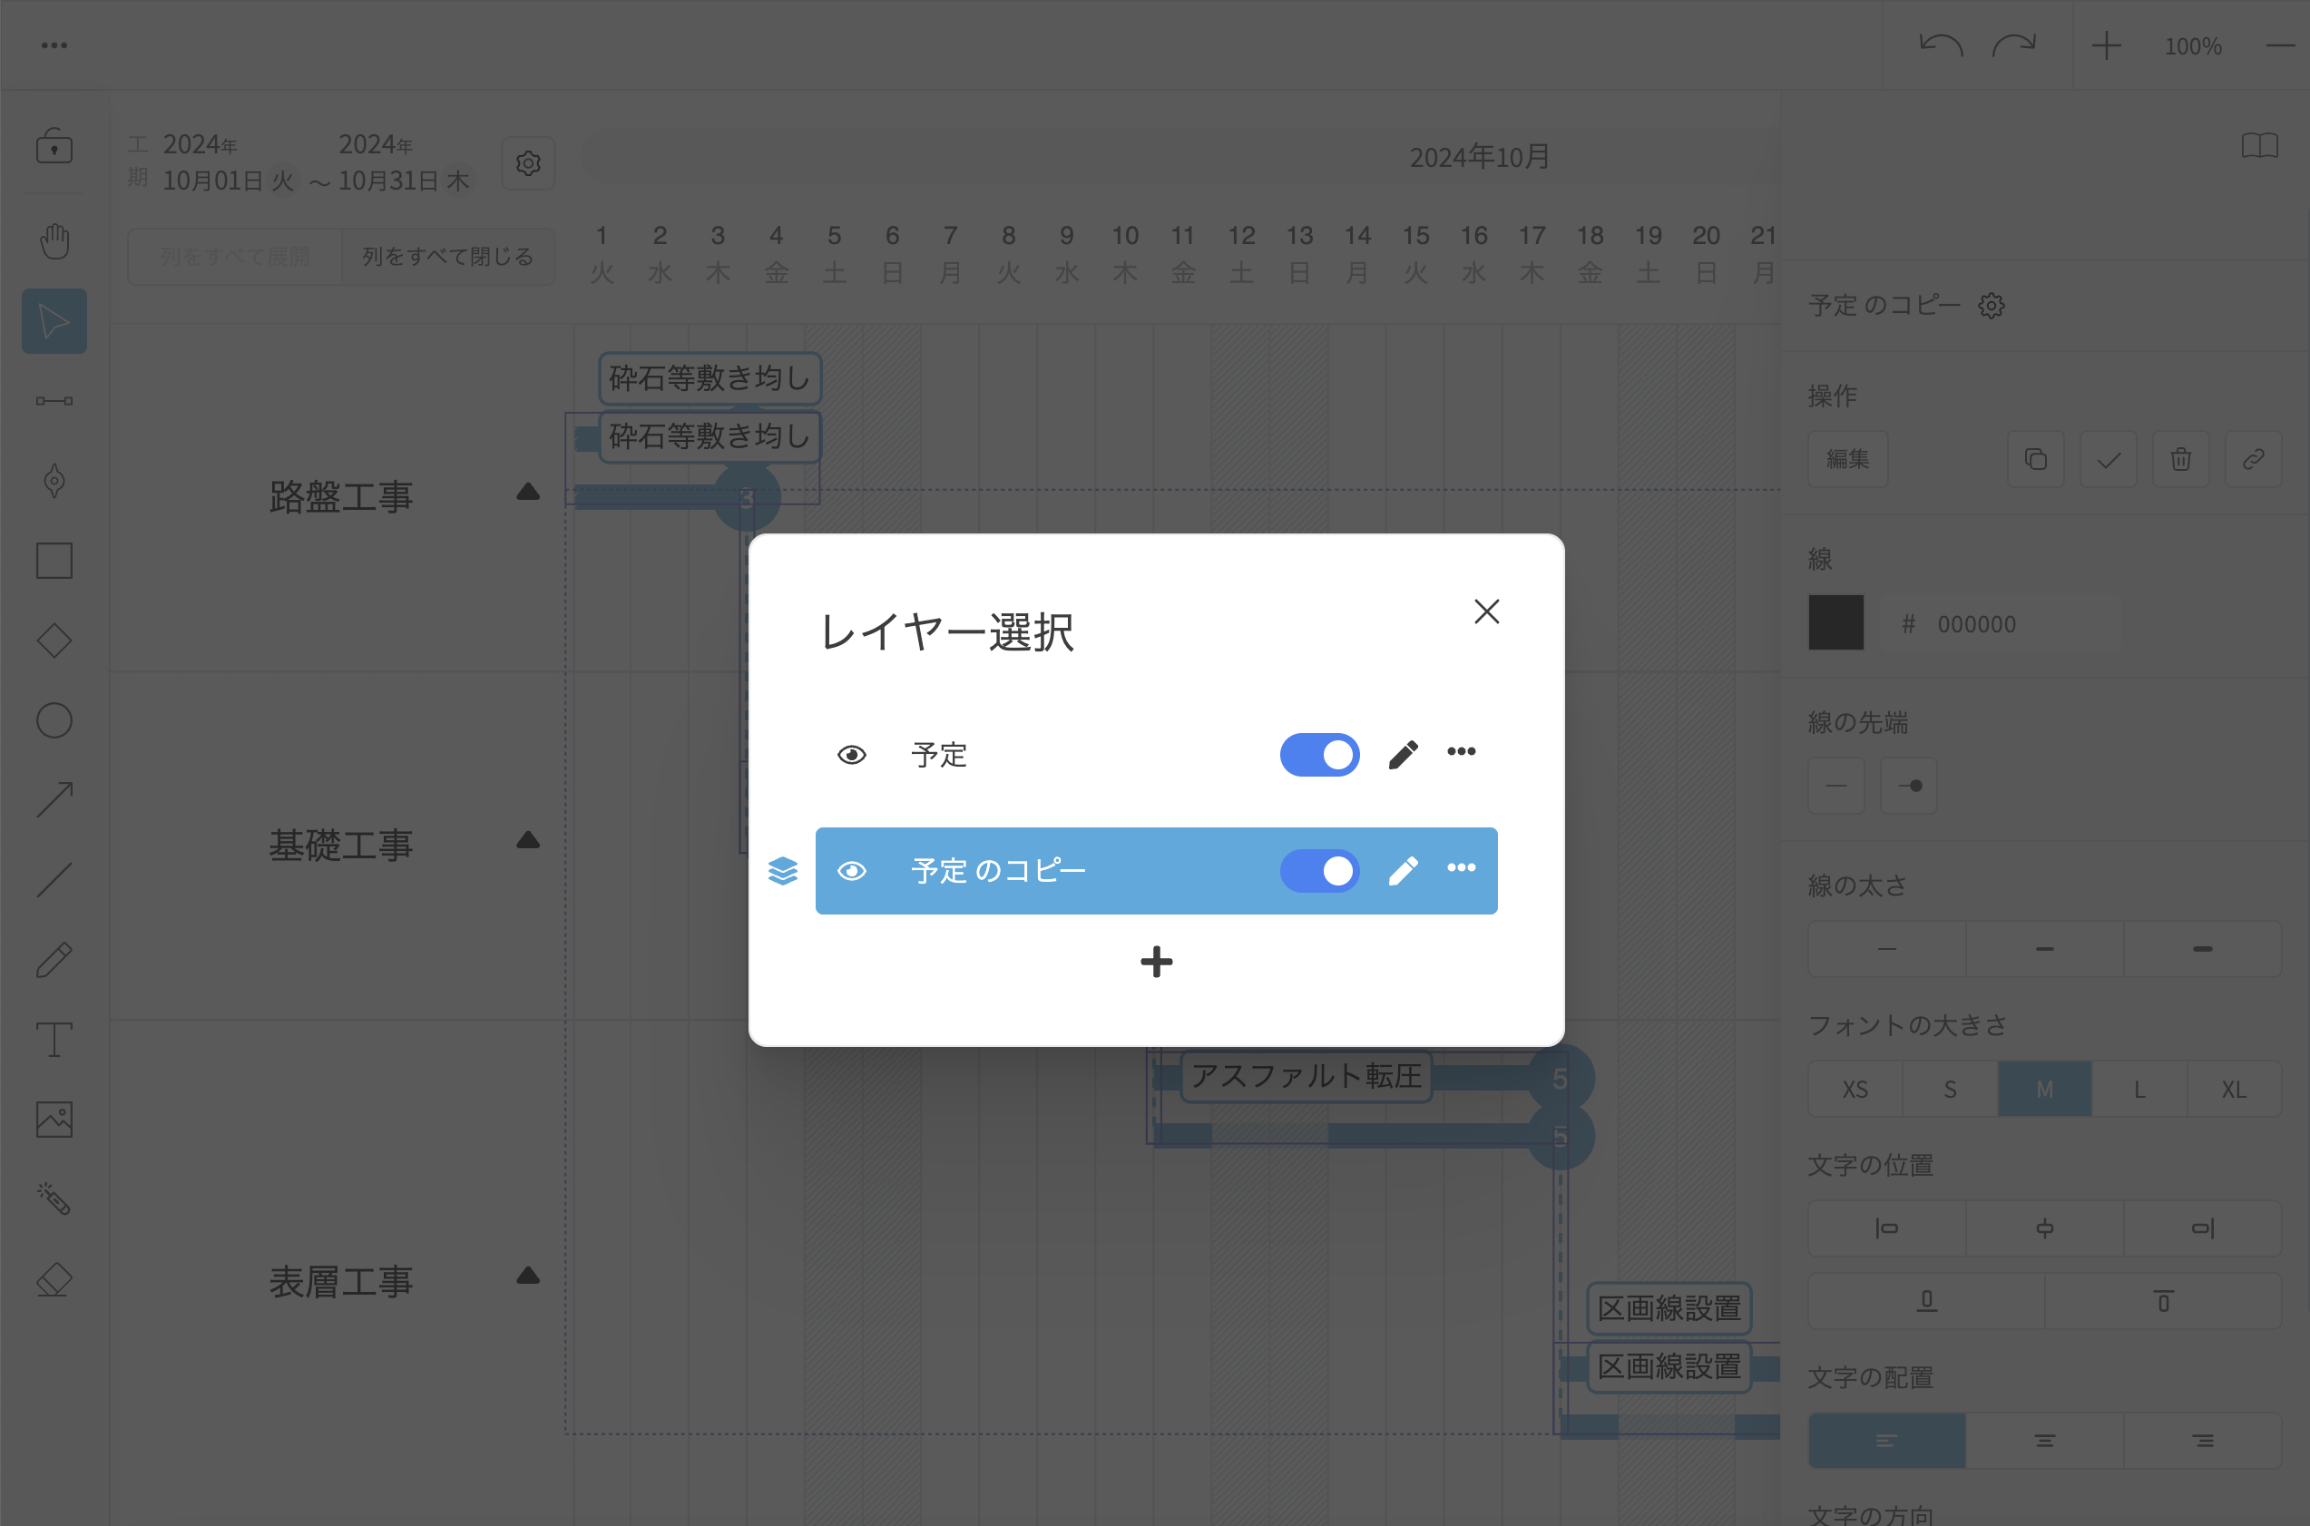This screenshot has width=2310, height=1526.
Task: Click the black line color swatch
Action: point(1835,623)
